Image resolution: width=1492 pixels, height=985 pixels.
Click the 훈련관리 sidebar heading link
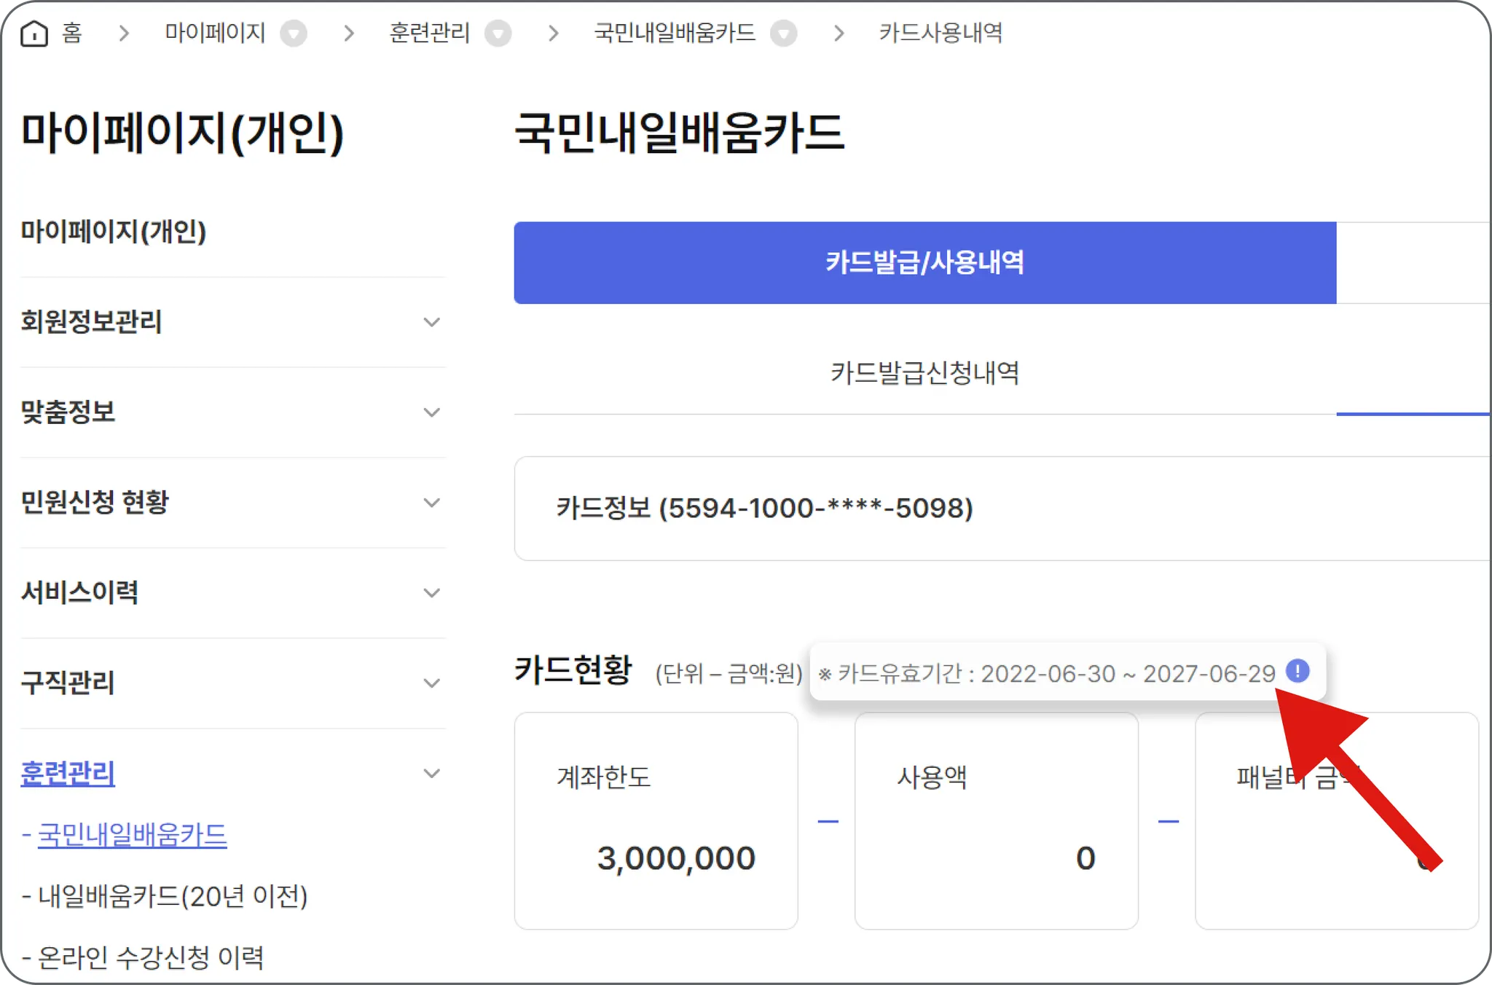point(68,774)
